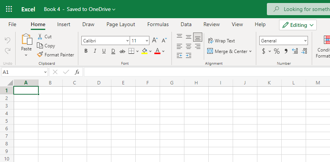Apply yellow fill color
Viewport: 330px width, 162px height.
(x=144, y=51)
